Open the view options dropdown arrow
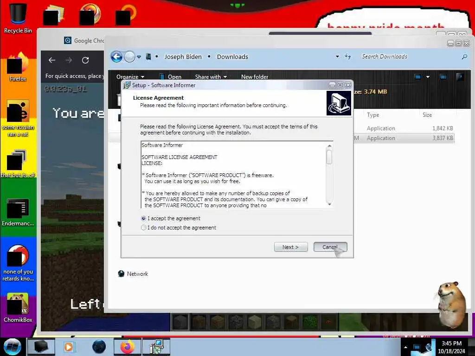Image resolution: width=475 pixels, height=356 pixels. (x=428, y=77)
